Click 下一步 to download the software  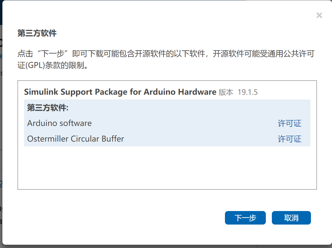245,218
